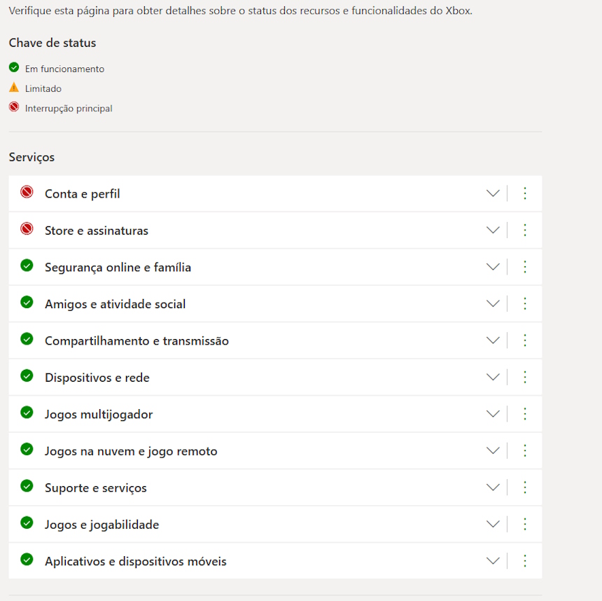Click the Chave de status heading

click(x=52, y=43)
